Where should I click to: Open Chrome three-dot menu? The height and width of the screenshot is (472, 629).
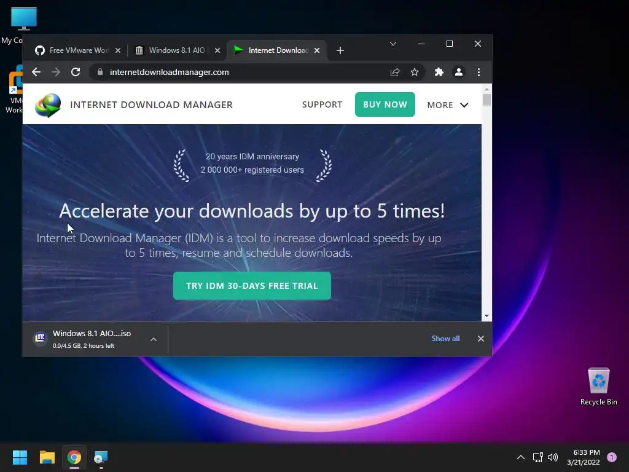[479, 73]
